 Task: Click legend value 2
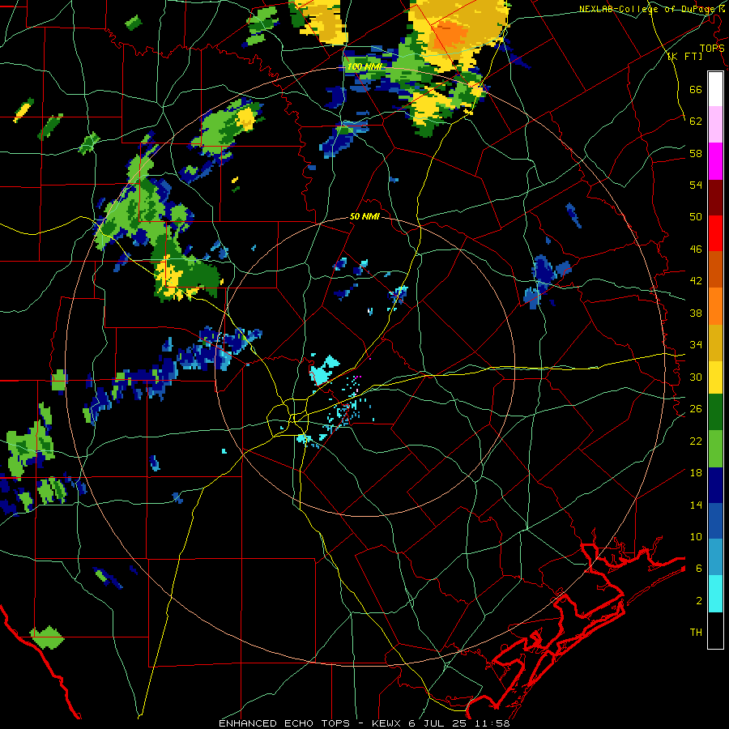pyautogui.click(x=699, y=601)
